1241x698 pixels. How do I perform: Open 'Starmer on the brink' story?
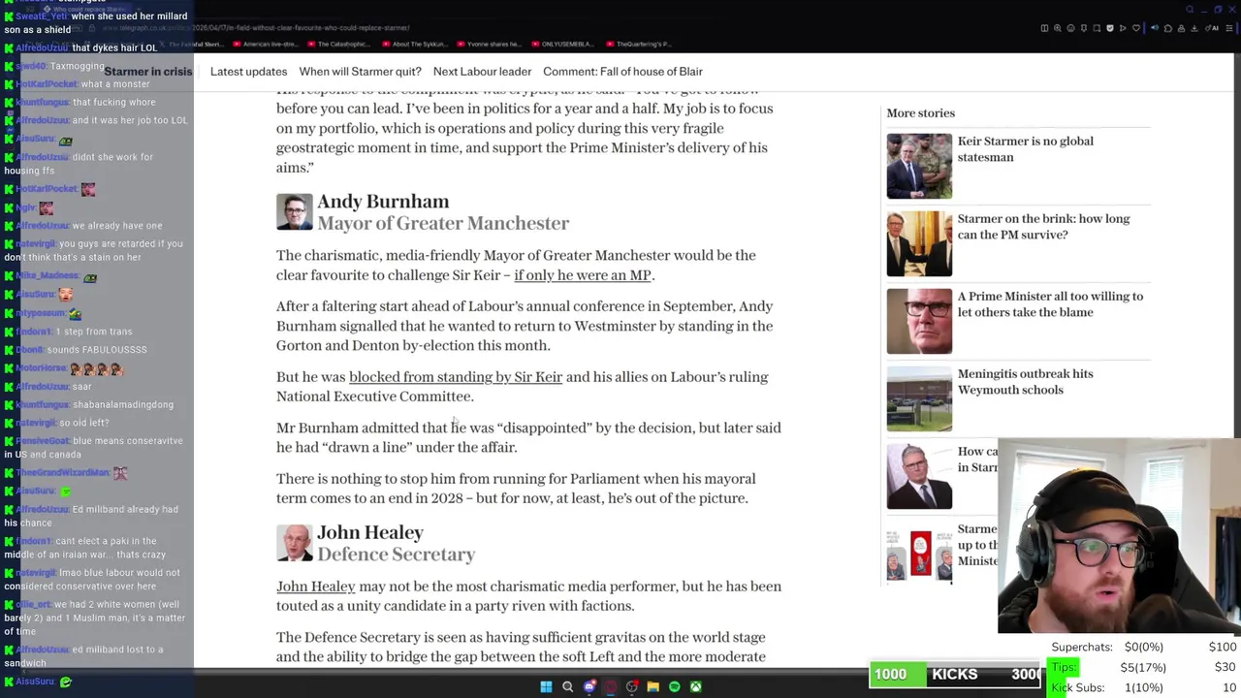(1043, 227)
